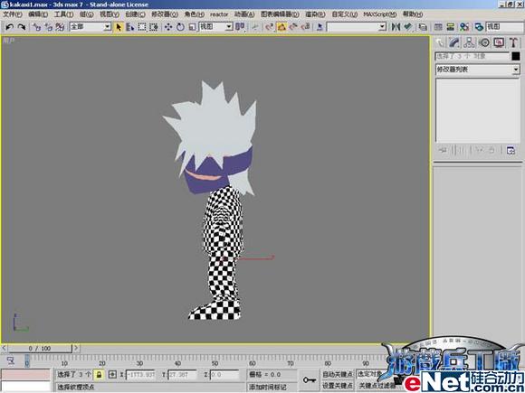525x393 pixels.
Task: Select the Unlink Selection tool
Action: [48, 27]
